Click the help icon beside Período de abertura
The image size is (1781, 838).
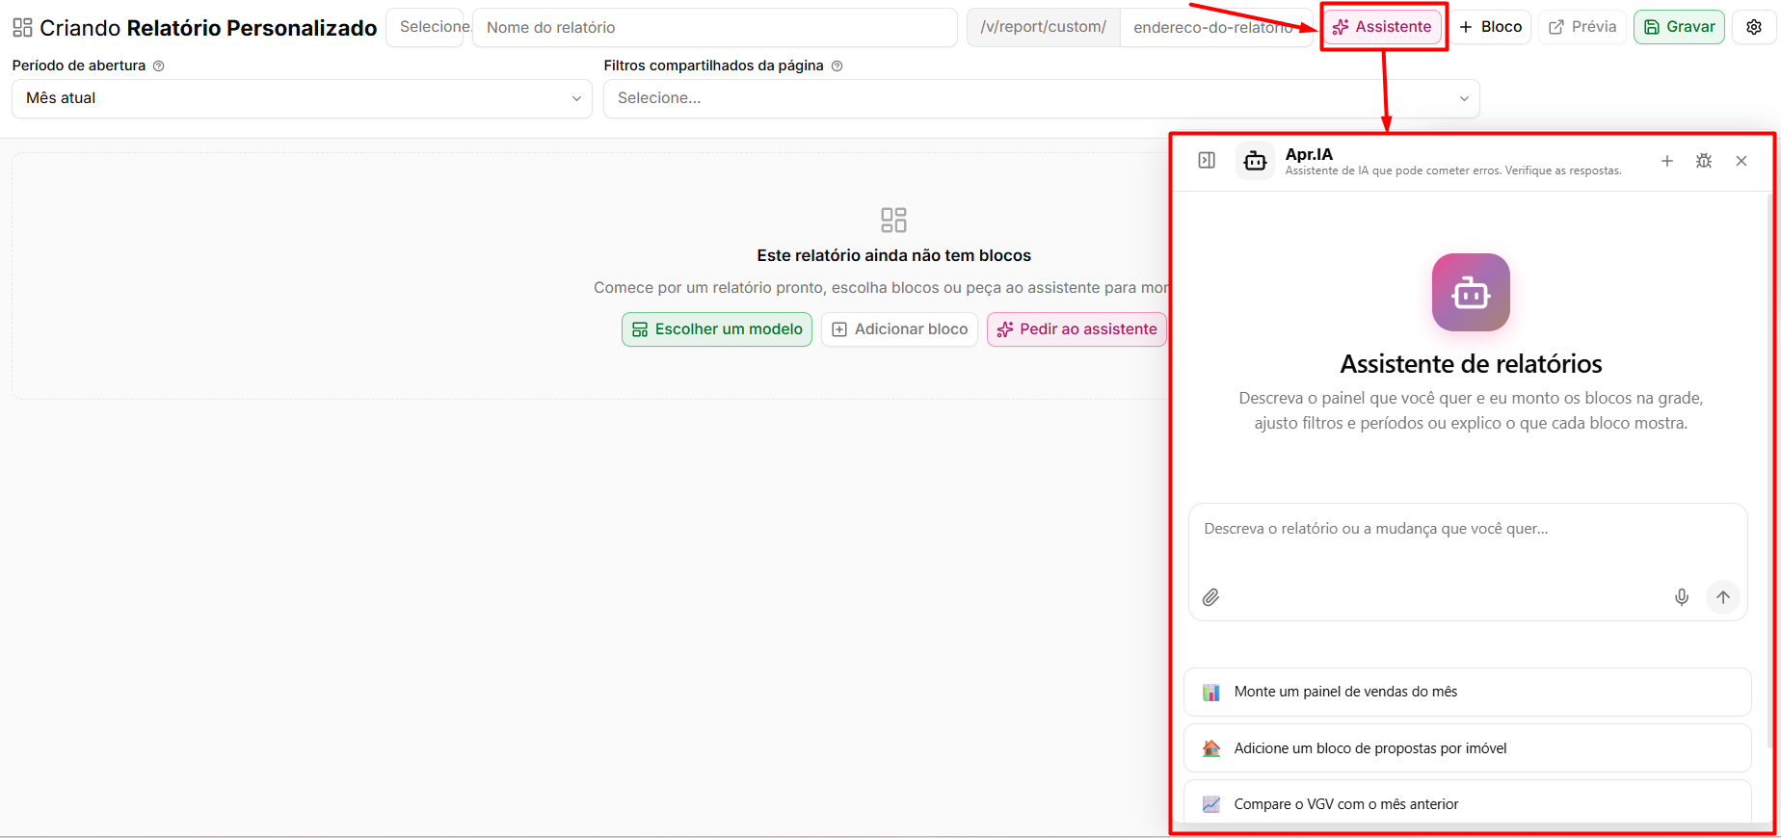point(159,66)
